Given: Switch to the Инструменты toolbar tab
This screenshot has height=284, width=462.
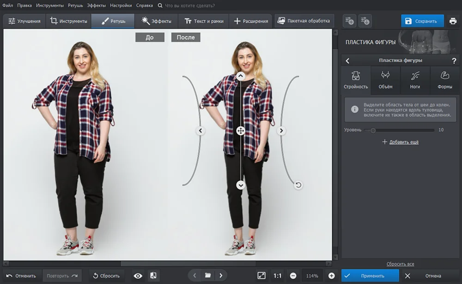Looking at the screenshot, I should [69, 21].
